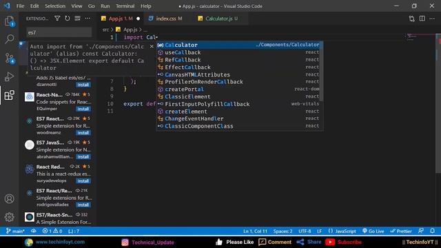
Task: Split the editor to the right
Action: pos(422,19)
